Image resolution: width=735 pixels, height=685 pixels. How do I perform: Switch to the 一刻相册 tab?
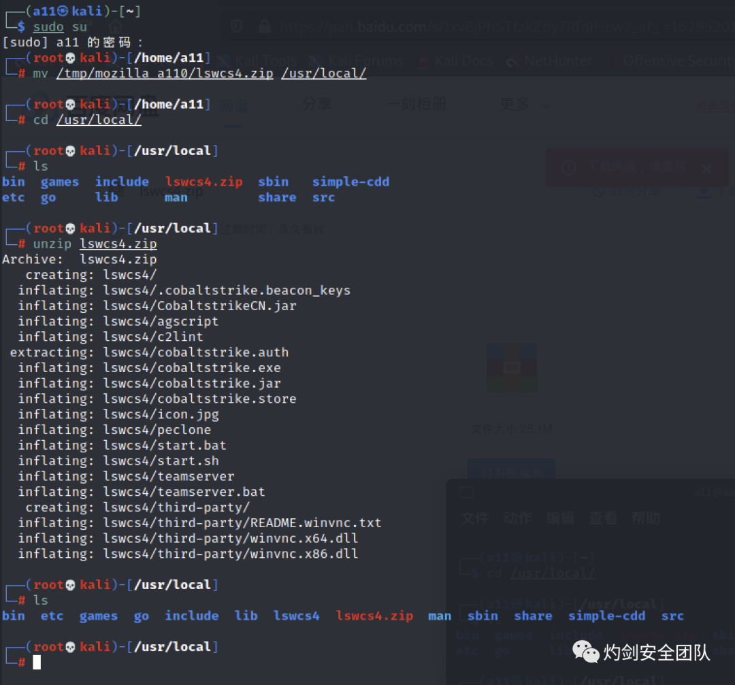coord(416,105)
